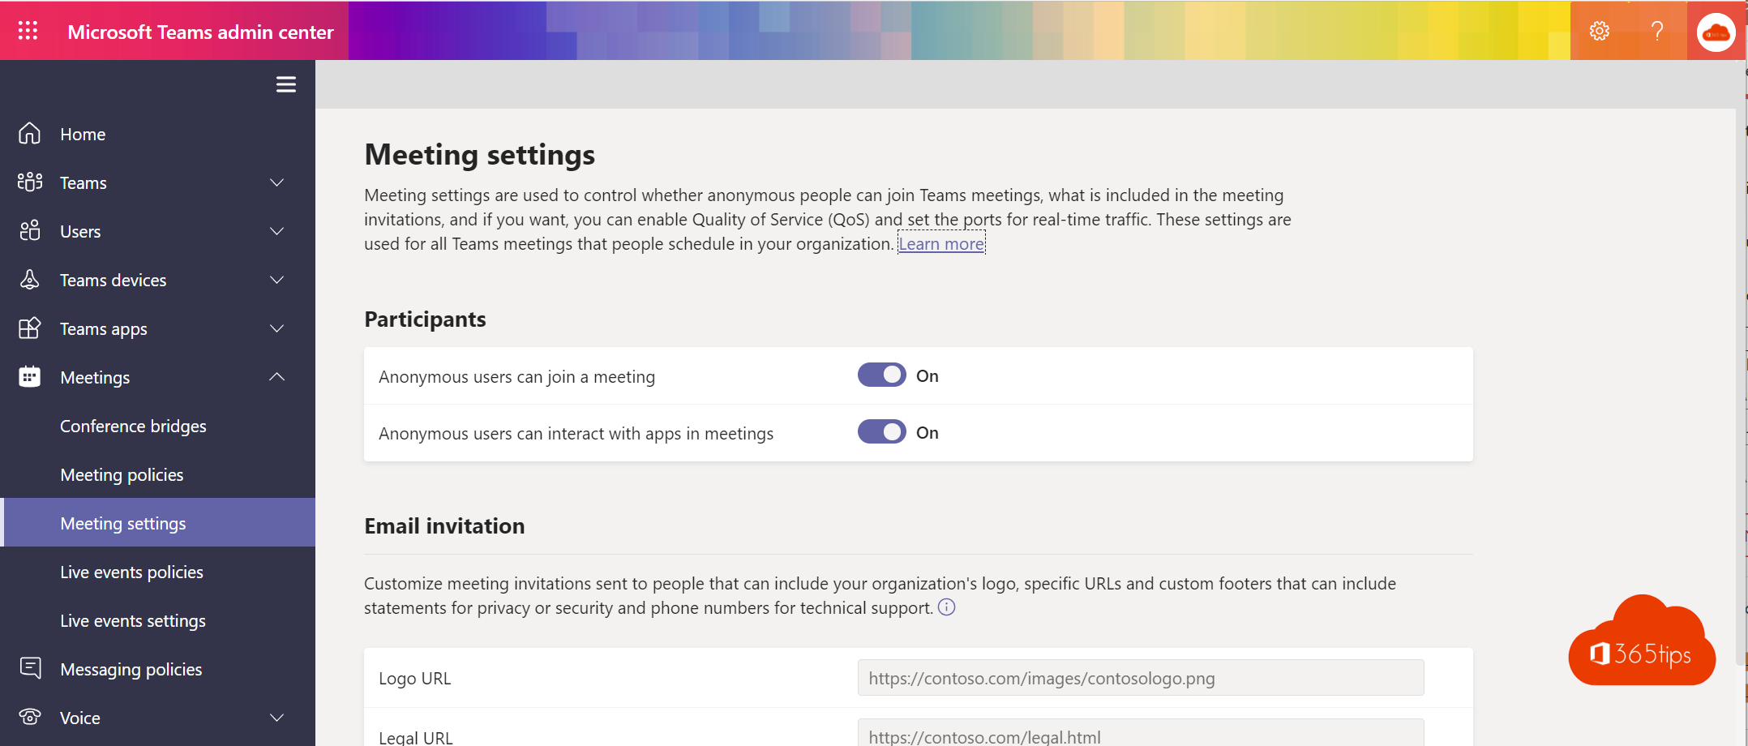Open Meeting policies page
This screenshot has height=746, width=1748.
[x=122, y=474]
